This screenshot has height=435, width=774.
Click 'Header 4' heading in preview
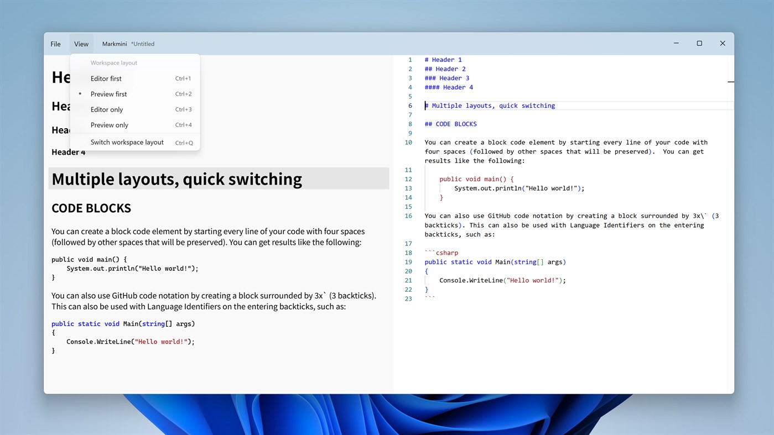pyautogui.click(x=69, y=152)
